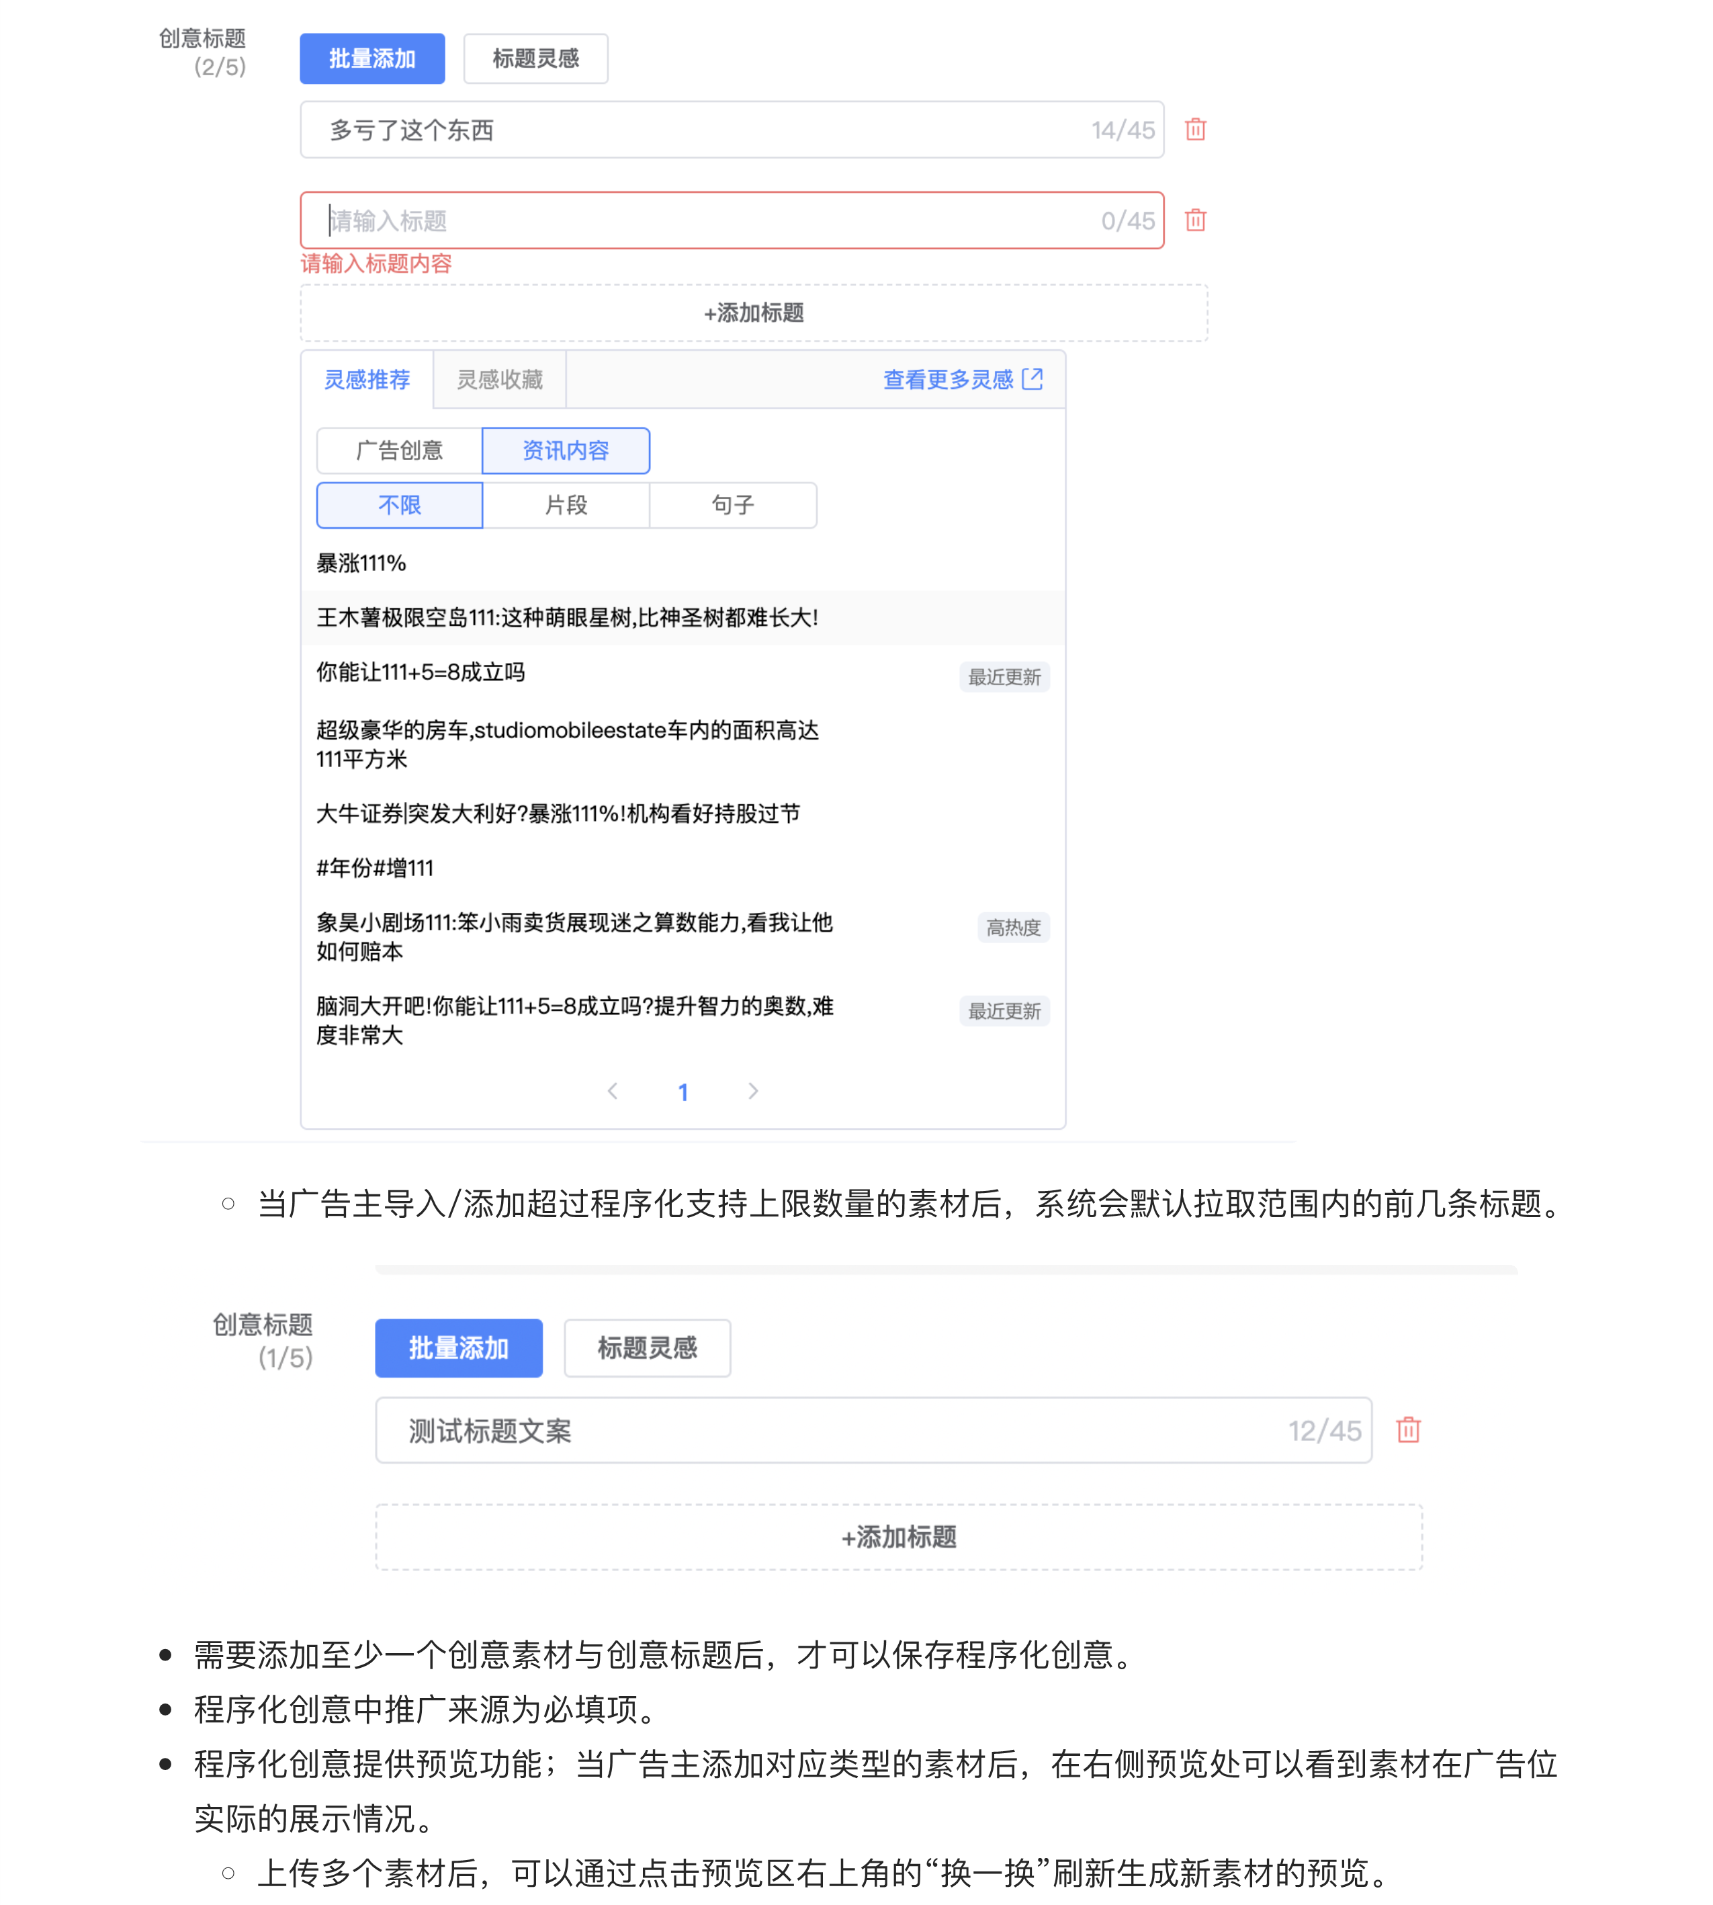Click the upper +添加标题 dashed button
This screenshot has height=1905, width=1713.
(x=753, y=312)
